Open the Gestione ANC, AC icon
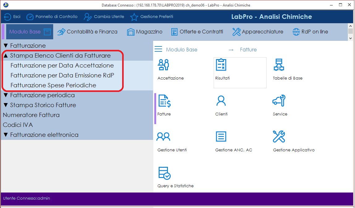The height and width of the screenshot is (208, 355). click(221, 136)
